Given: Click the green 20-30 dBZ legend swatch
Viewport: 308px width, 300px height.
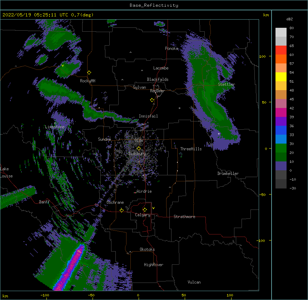Looking at the screenshot, I should [x=281, y=148].
